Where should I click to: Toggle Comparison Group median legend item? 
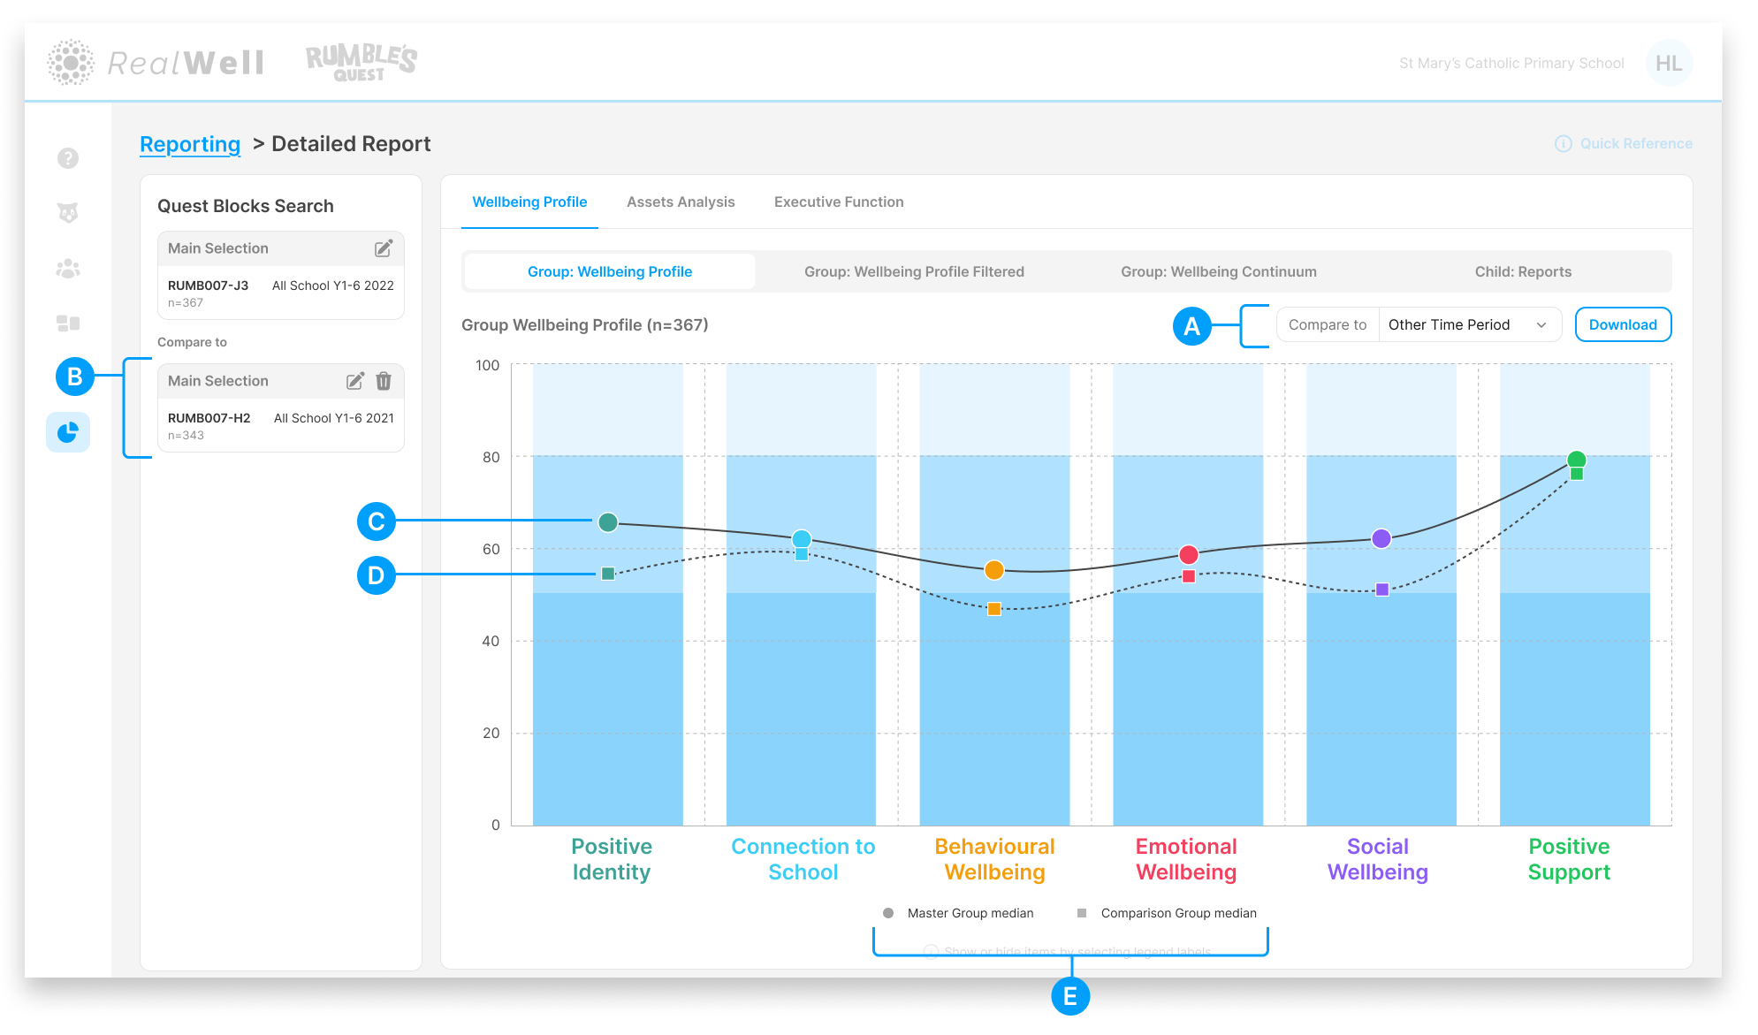coord(1167,913)
